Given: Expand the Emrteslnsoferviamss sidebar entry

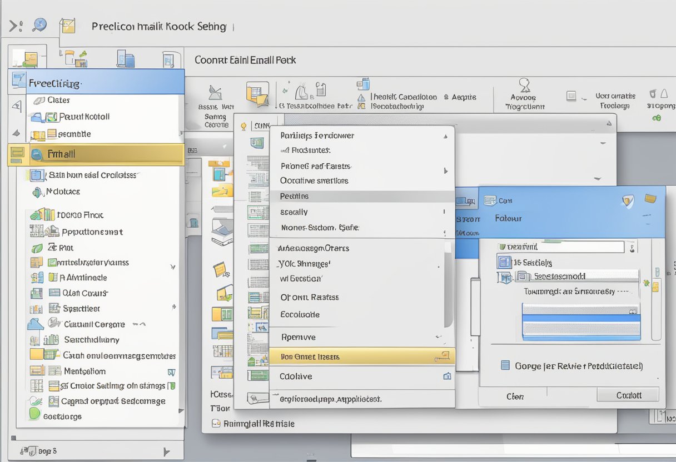Looking at the screenshot, I should pos(173,266).
